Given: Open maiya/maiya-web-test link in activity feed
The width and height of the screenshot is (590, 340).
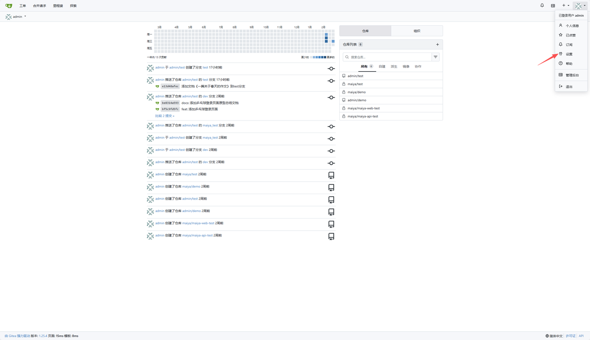Looking at the screenshot, I should (x=198, y=223).
